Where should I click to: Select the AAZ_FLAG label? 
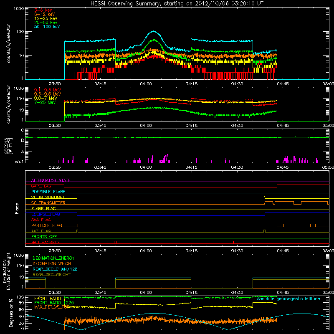click(x=41, y=231)
